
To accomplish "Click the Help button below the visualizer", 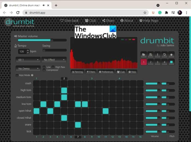I will [x=132, y=72].
